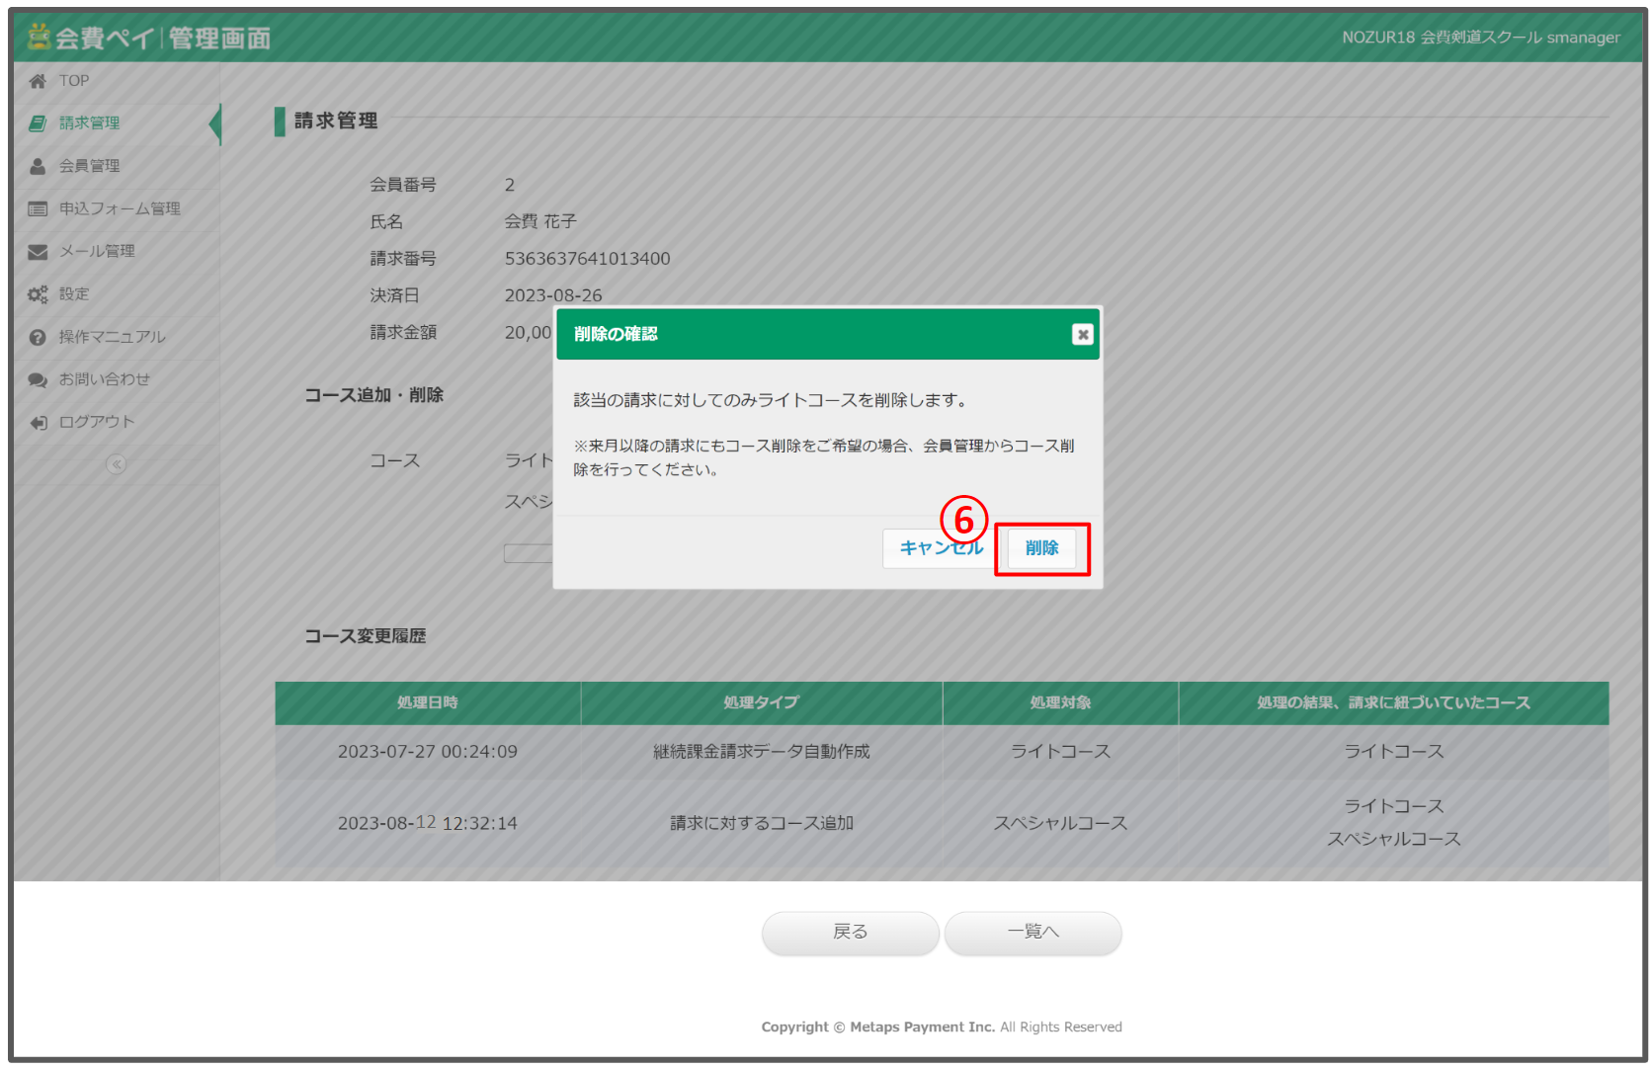1652x1068 pixels.
Task: Open TOP with the home icon
Action: click(x=38, y=80)
